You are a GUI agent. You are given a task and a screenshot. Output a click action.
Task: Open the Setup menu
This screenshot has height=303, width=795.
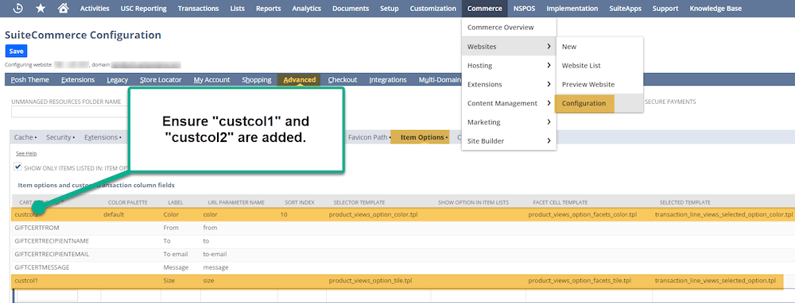(390, 9)
